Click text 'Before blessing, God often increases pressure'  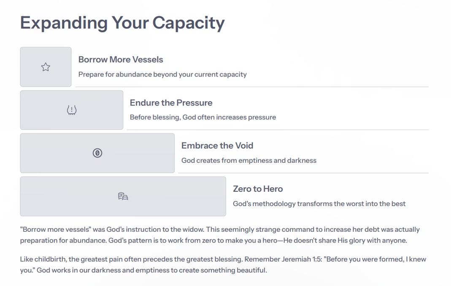coord(203,117)
